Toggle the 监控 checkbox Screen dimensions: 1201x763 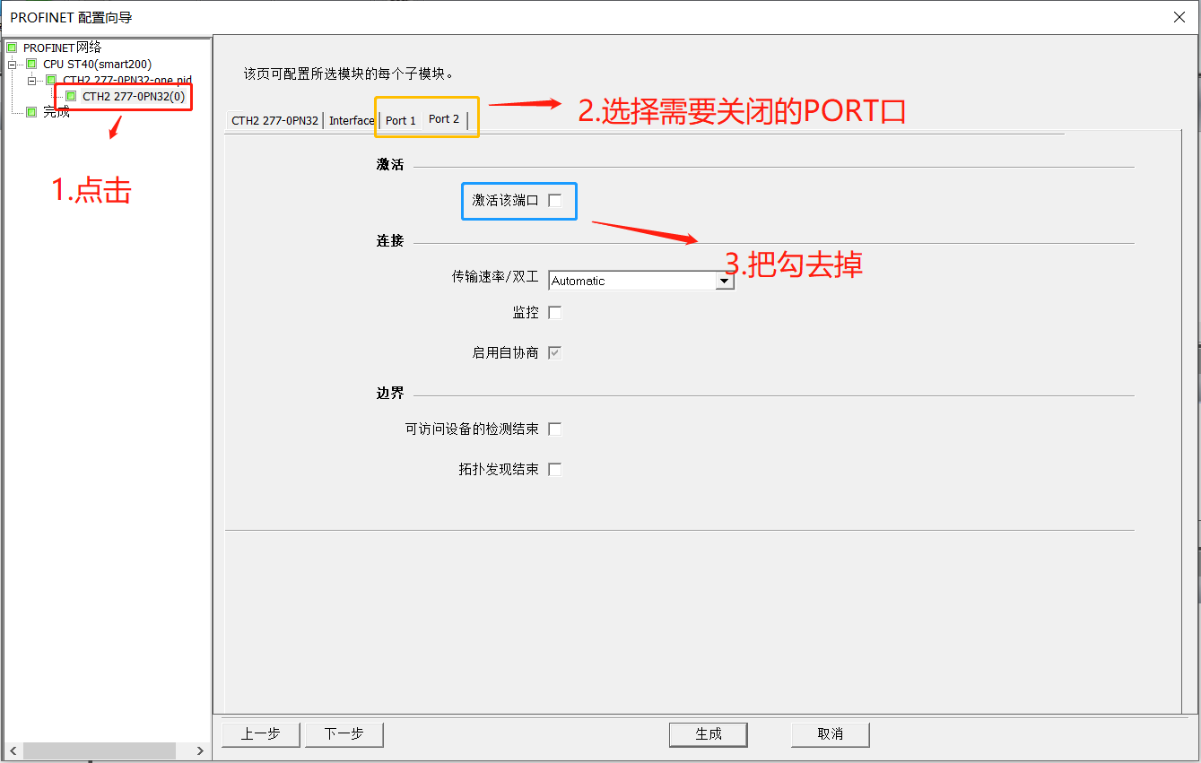555,313
